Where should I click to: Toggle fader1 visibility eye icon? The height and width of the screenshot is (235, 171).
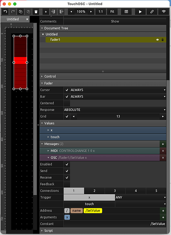coord(157,39)
